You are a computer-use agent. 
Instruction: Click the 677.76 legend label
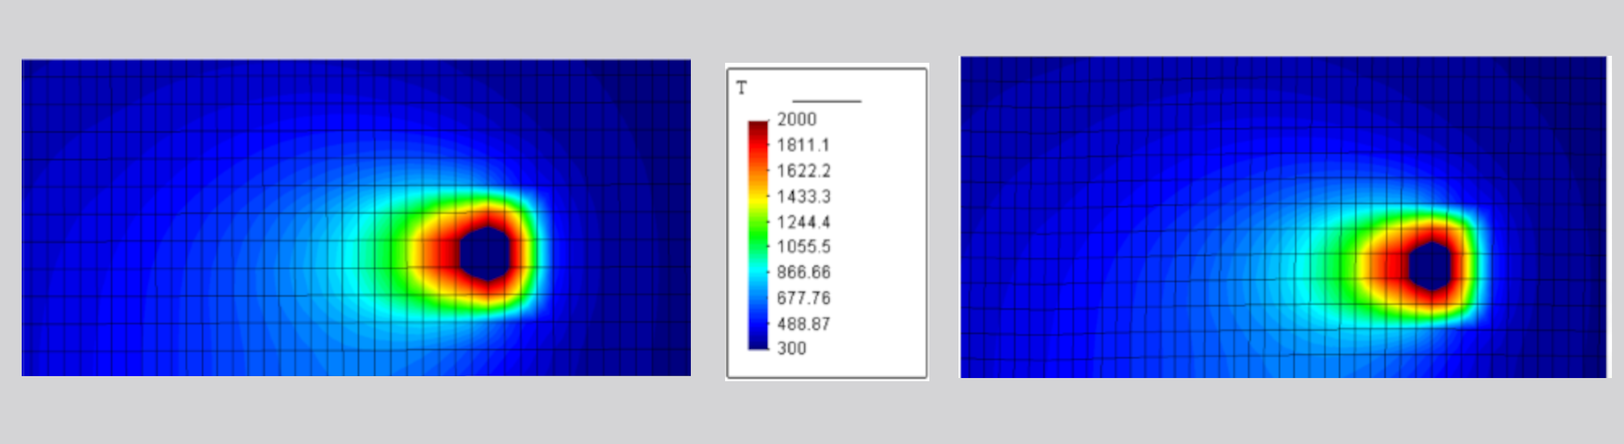tap(803, 298)
